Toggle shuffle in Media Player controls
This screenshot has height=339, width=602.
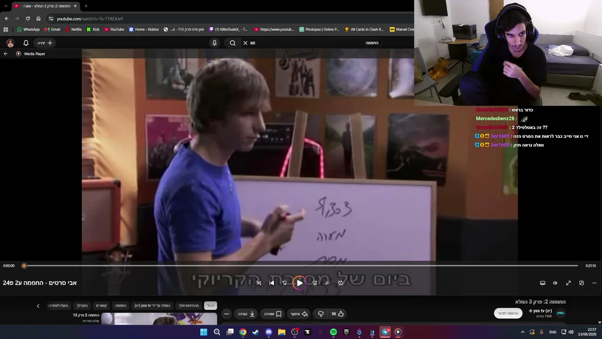click(259, 283)
